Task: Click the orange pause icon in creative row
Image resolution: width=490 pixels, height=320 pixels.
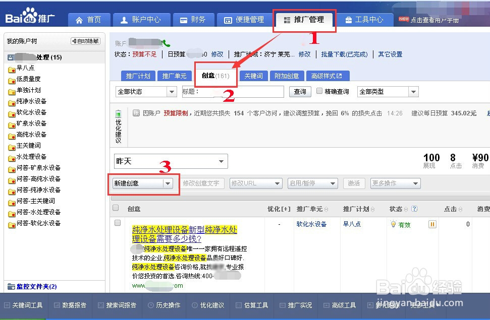Action: click(432, 224)
